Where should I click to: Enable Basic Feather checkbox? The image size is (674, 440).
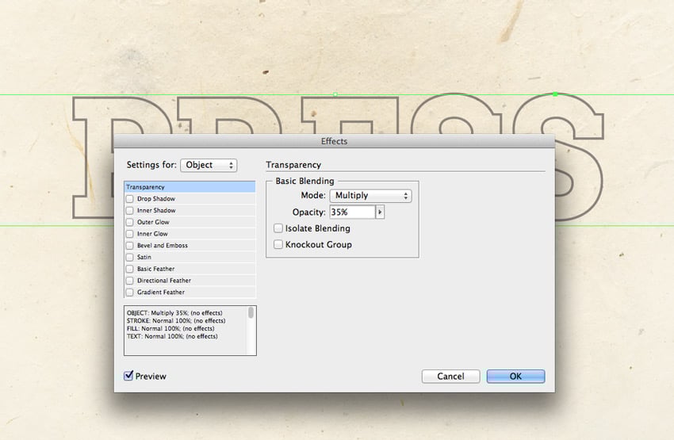click(x=130, y=270)
